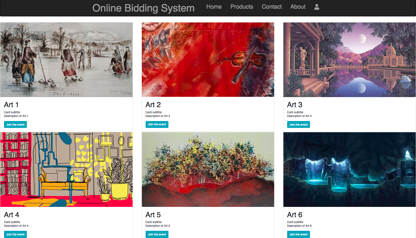The image size is (416, 238).
Task: Open the purple moonlit palace image of Art 3
Action: pos(350,60)
